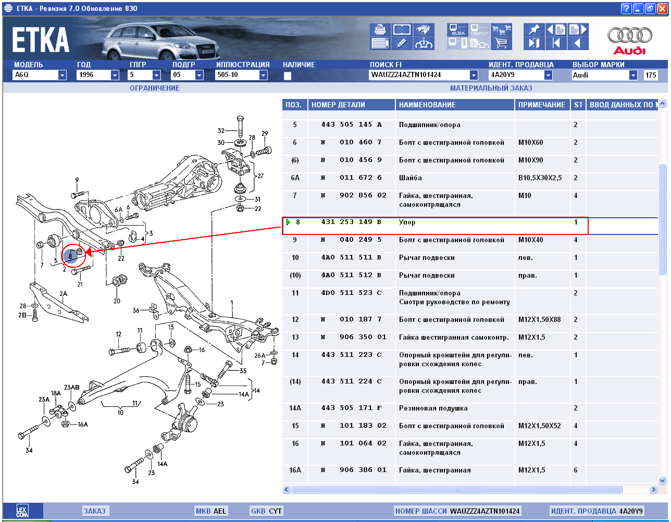Click the GKB label in status bar
Viewport: 671px width, 522px height.
(x=258, y=511)
